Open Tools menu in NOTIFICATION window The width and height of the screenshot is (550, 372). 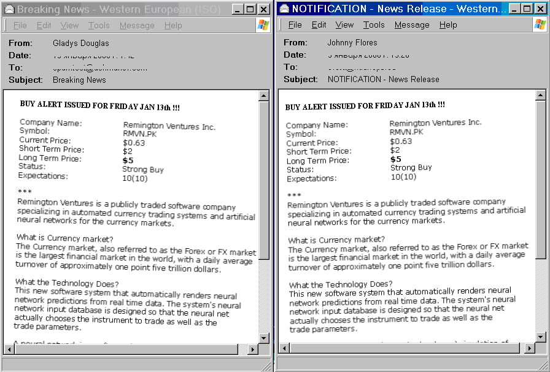[374, 25]
